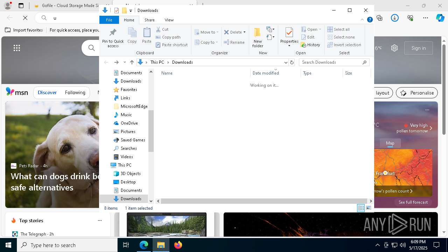Expand the Move to dropdown

point(217,32)
